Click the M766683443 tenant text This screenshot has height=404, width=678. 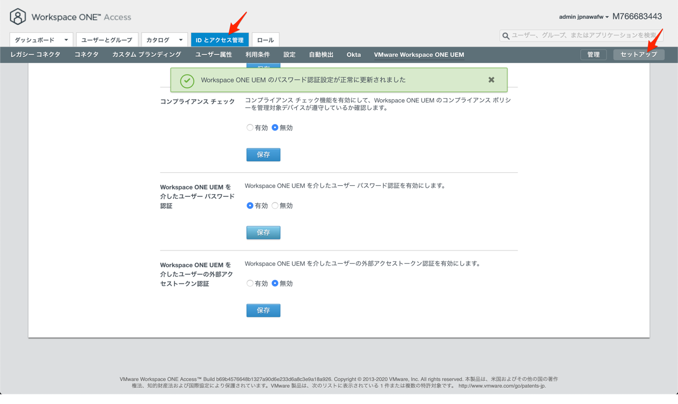(x=637, y=16)
